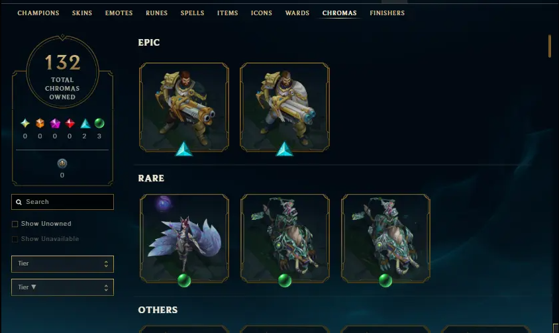
Task: Select the white-armored Epic chroma thumbnail
Action: (x=285, y=107)
